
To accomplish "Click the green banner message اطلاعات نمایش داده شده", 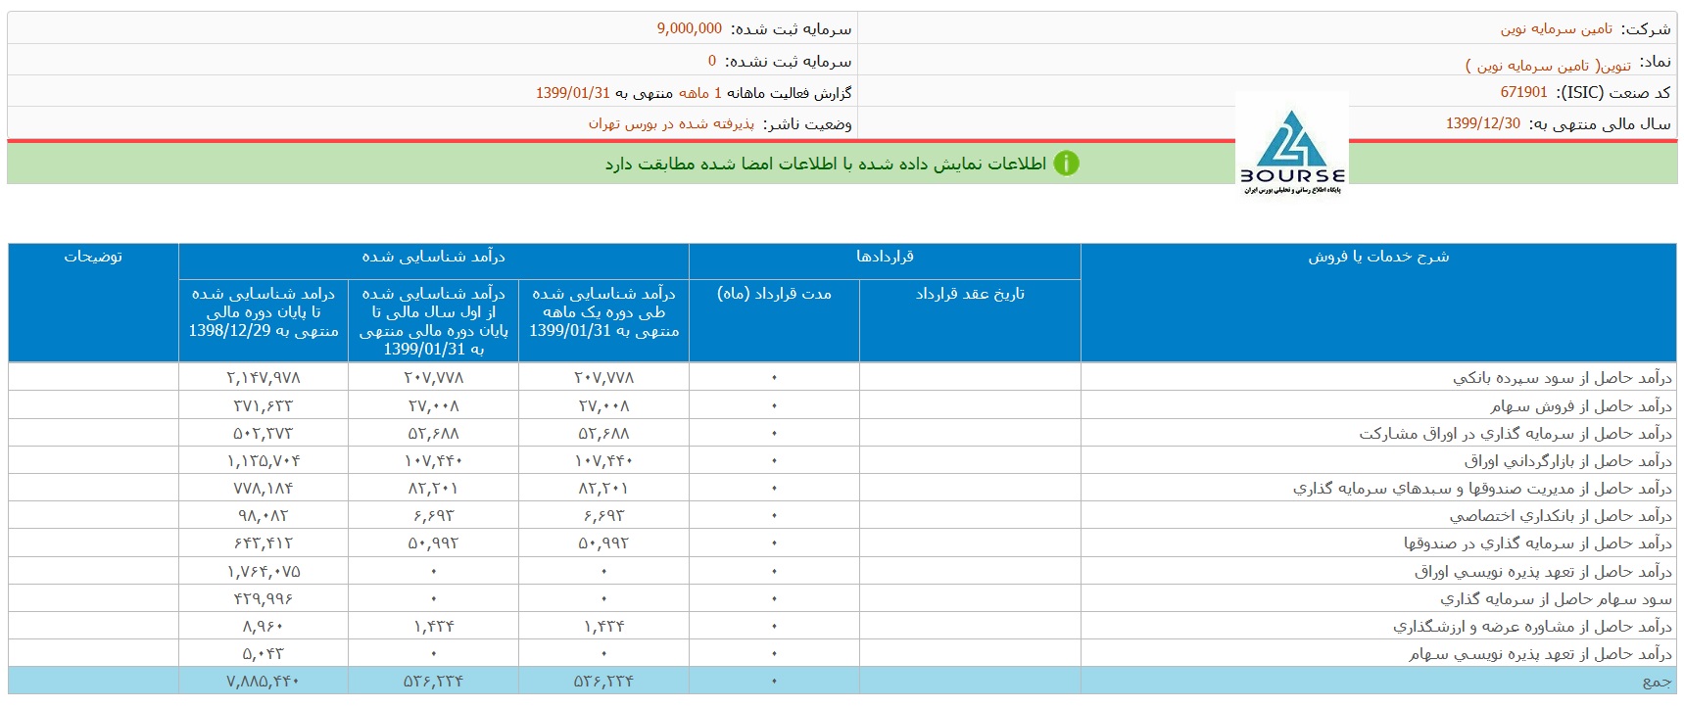I will [826, 164].
